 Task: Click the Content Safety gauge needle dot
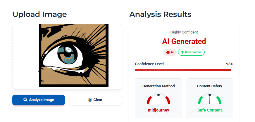[x=210, y=95]
